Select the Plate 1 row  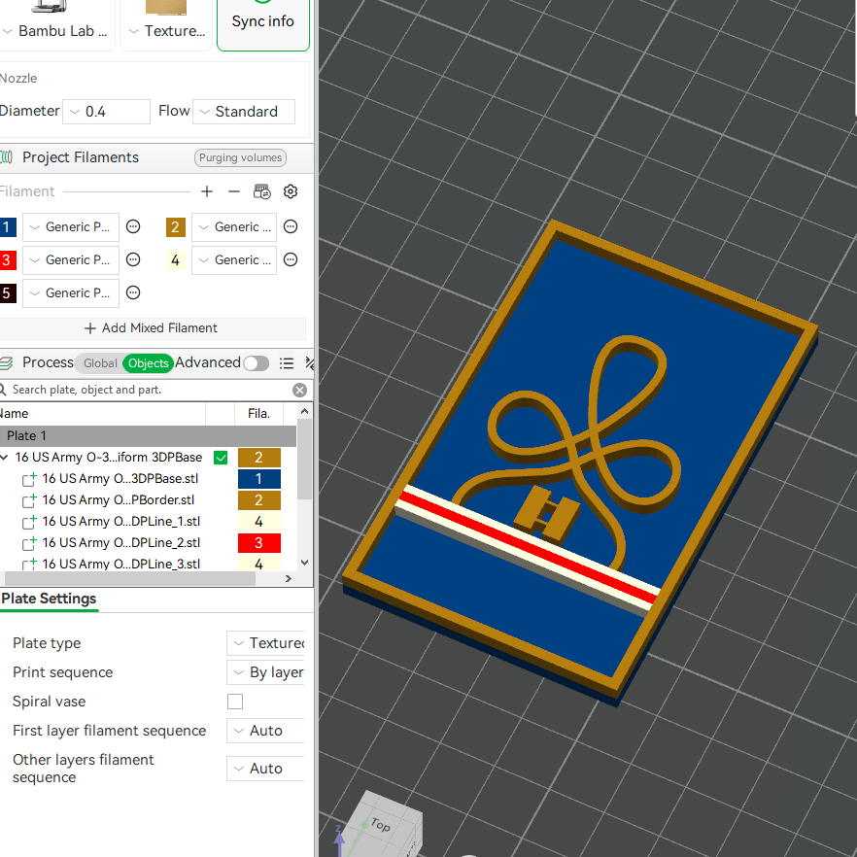tap(148, 435)
